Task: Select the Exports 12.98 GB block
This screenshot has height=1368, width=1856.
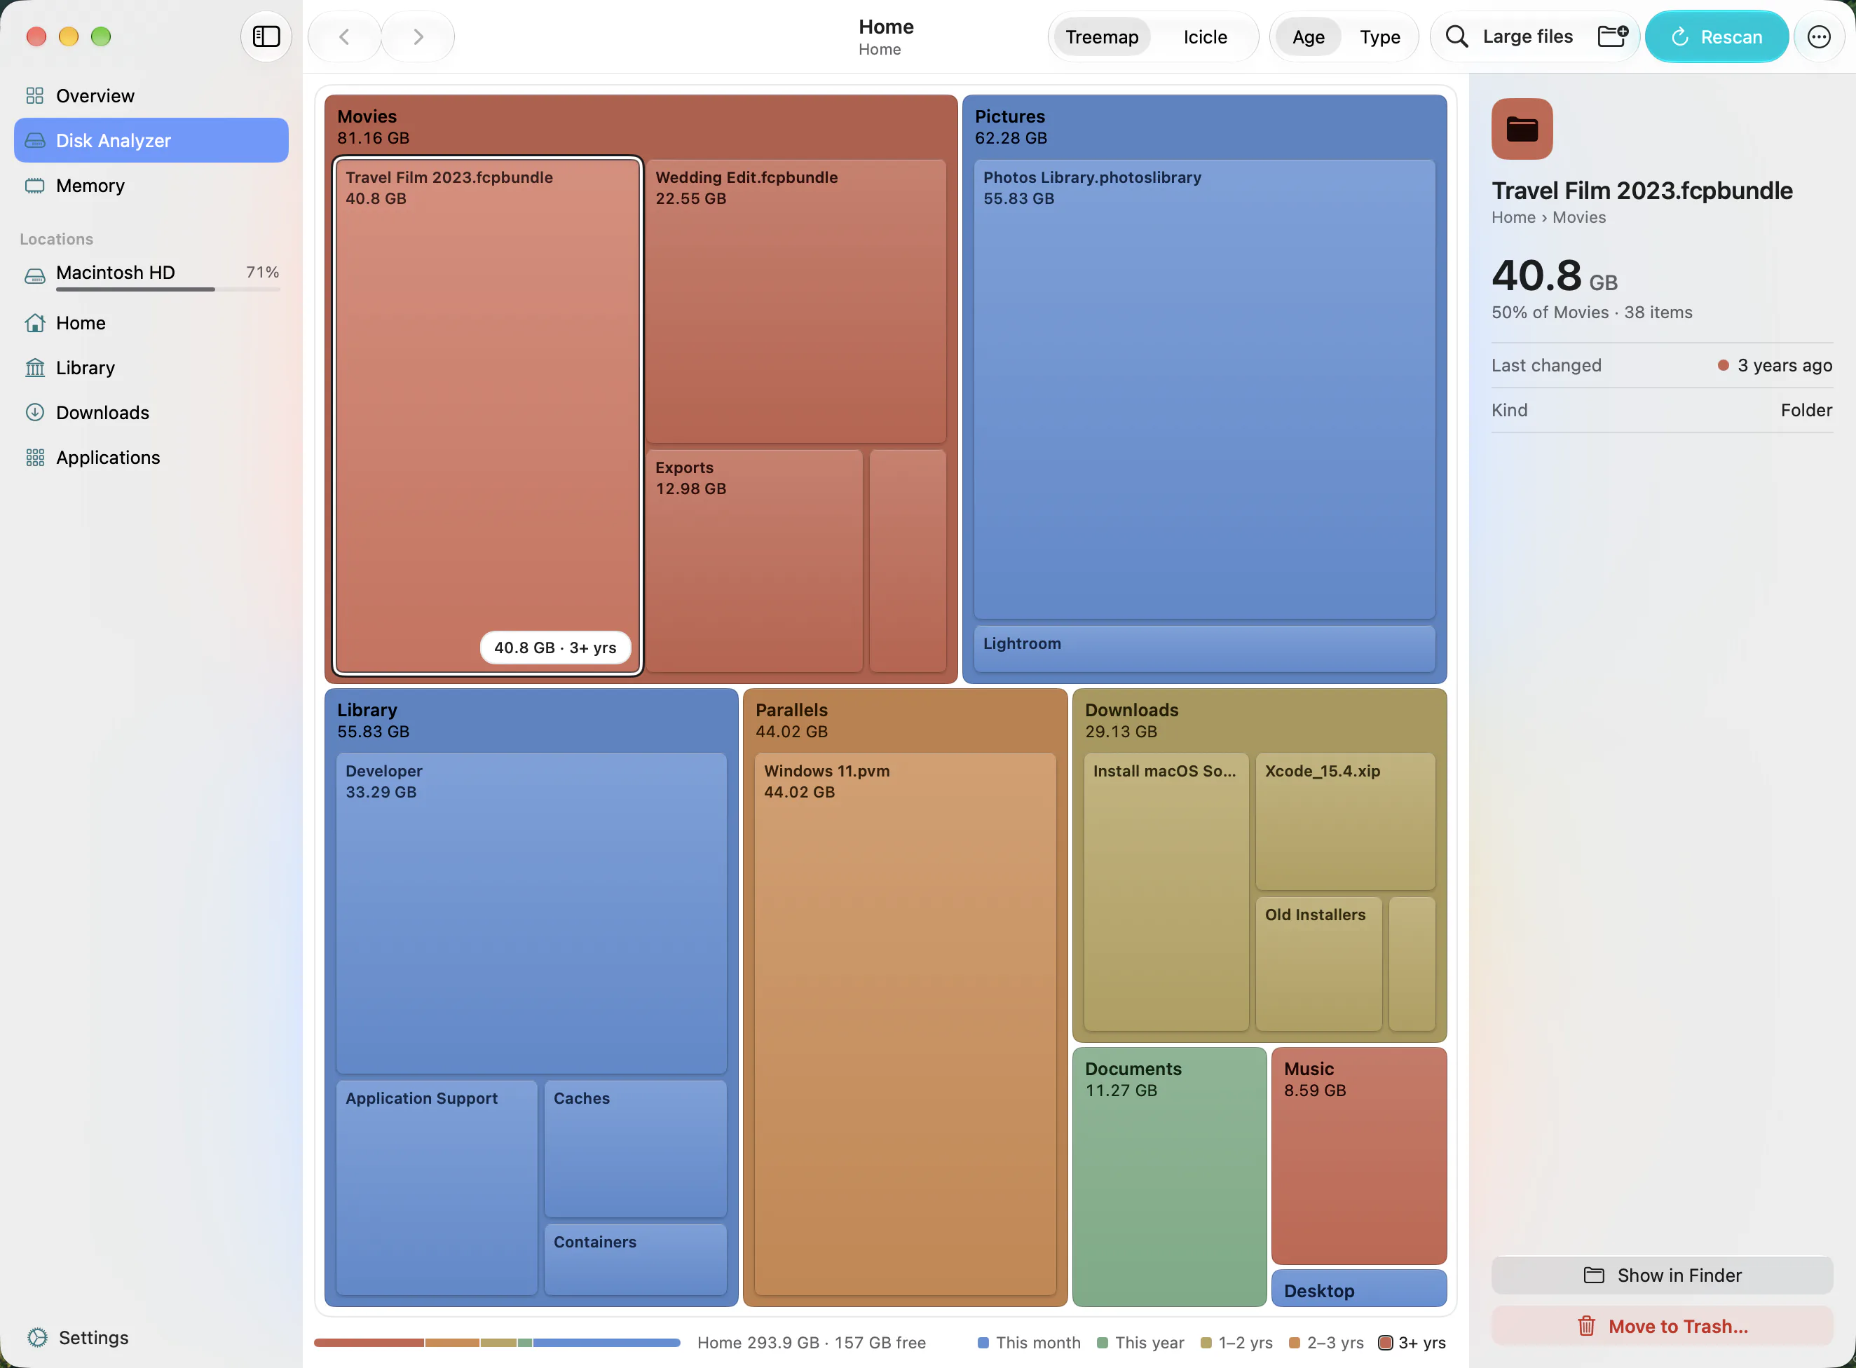Action: [754, 561]
